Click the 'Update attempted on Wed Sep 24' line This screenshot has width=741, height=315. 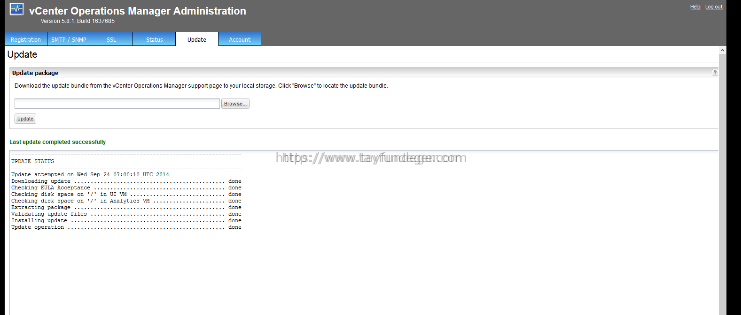click(x=90, y=174)
